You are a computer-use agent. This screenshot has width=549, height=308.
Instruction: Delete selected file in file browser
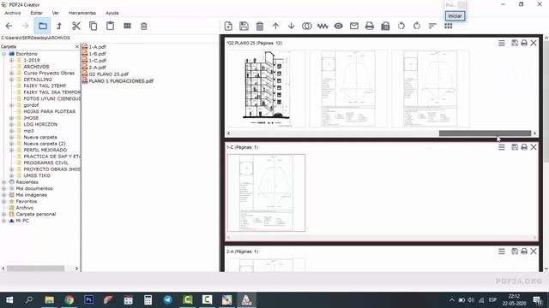point(144,26)
